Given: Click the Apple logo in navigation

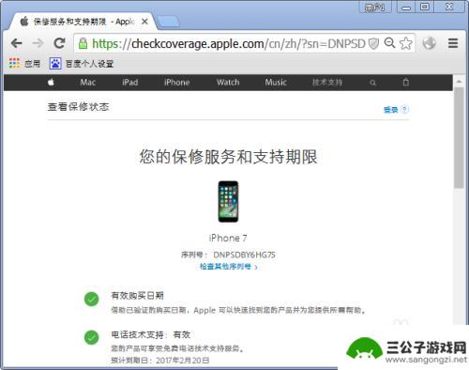Looking at the screenshot, I should (x=51, y=83).
